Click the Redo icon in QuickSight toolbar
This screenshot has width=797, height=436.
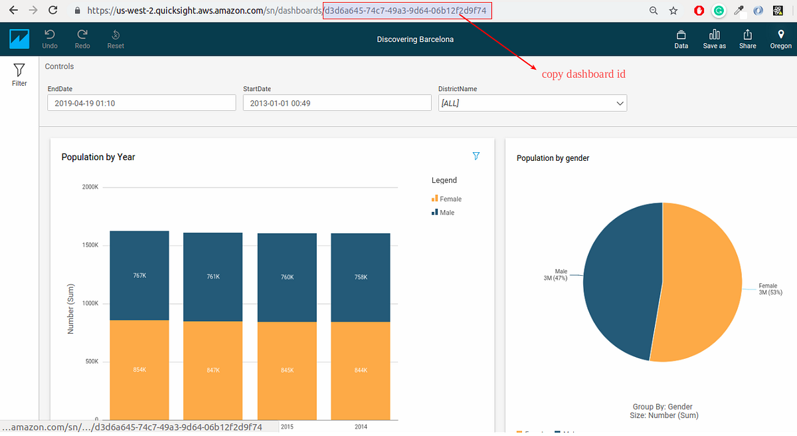pos(82,37)
